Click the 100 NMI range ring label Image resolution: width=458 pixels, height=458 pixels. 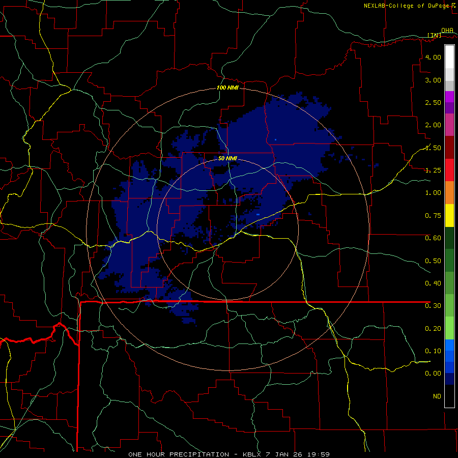coord(227,88)
